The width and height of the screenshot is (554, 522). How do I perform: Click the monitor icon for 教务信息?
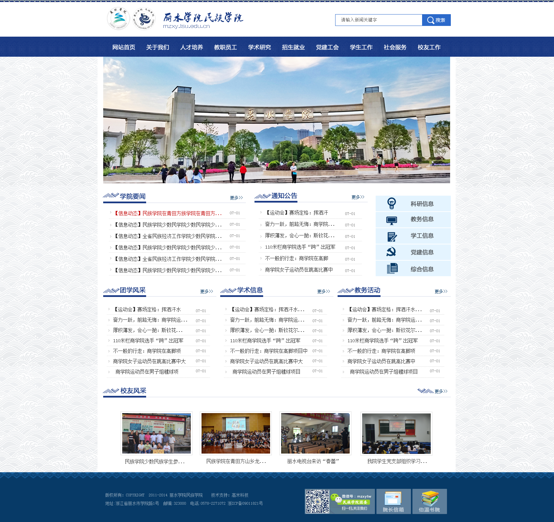[392, 220]
